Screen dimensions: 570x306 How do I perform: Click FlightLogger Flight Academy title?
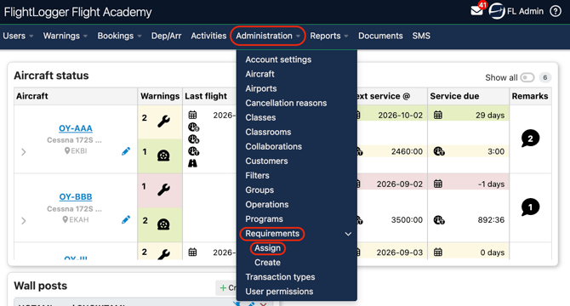coord(77,12)
